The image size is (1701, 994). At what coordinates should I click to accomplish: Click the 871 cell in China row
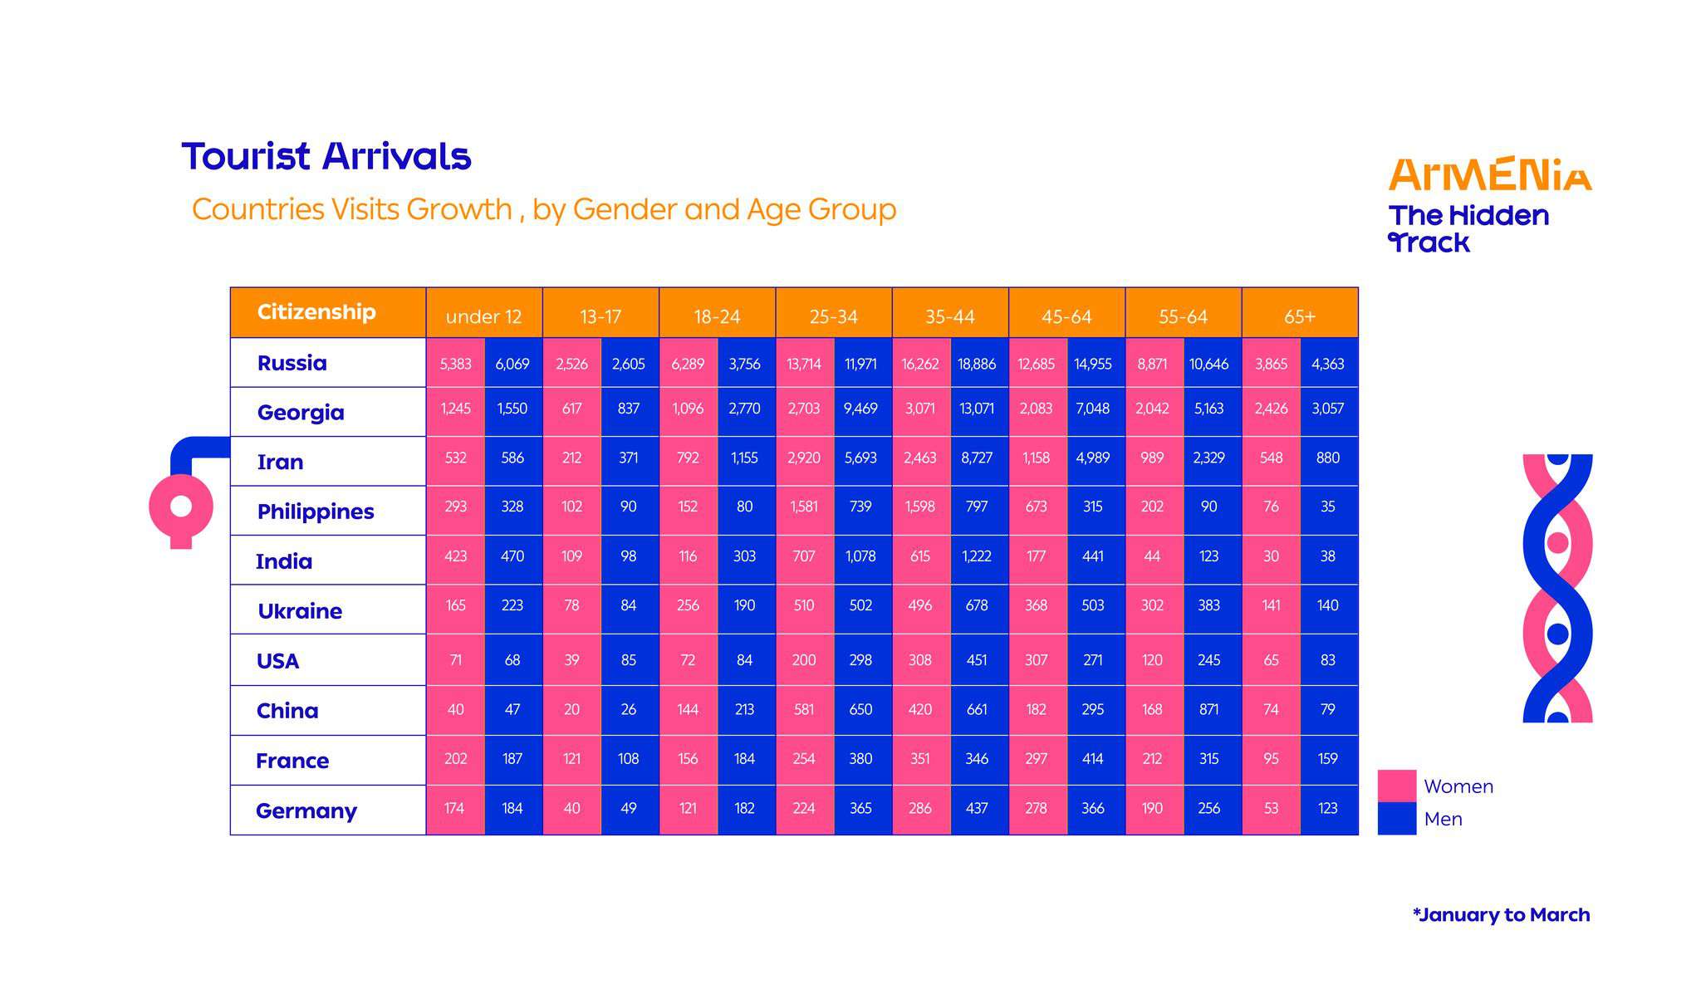coord(1208,710)
